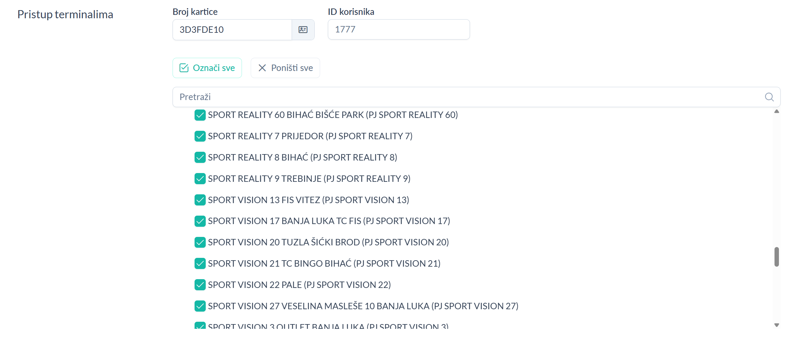Uncheck SPORT VISION 22 PALE
Image resolution: width=807 pixels, height=341 pixels.
click(x=200, y=285)
